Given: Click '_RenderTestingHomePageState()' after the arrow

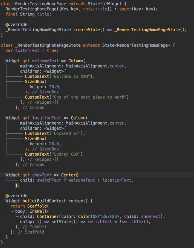Looking at the screenshot, I should 149,30.
